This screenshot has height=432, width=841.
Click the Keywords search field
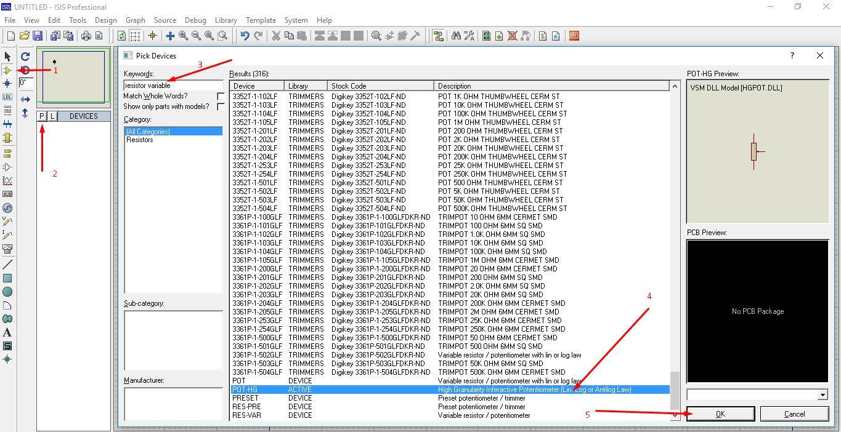coord(173,86)
